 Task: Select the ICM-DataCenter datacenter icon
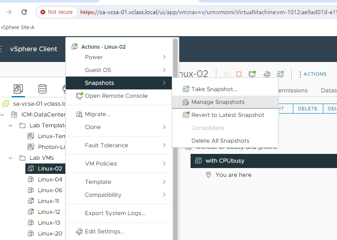tap(14, 114)
